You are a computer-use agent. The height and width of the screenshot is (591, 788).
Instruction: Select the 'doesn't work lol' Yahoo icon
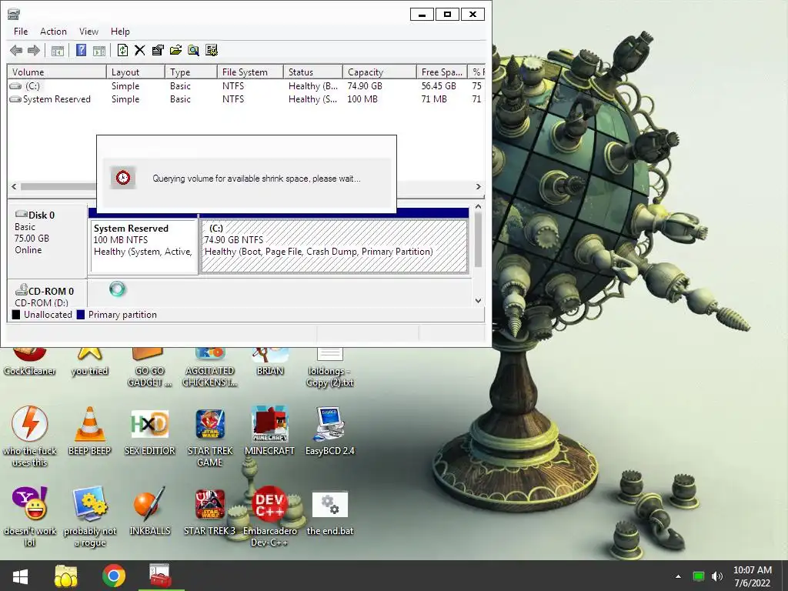[x=29, y=516]
